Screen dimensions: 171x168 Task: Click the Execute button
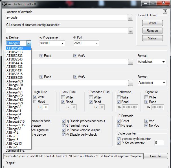(x=155, y=156)
